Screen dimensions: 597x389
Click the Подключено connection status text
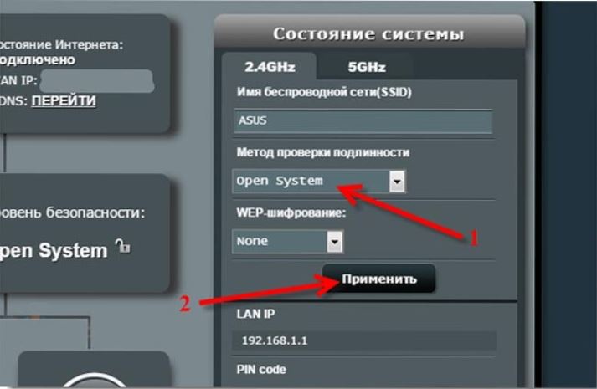(38, 60)
